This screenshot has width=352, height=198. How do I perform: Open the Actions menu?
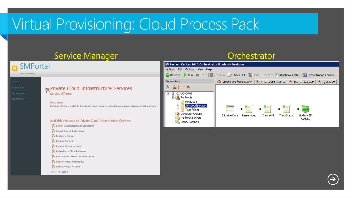coord(170,69)
